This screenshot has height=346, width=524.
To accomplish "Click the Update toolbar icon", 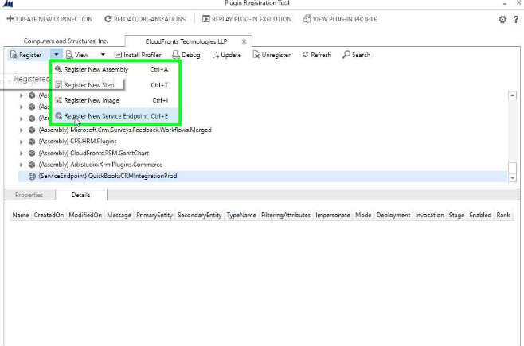I will point(216,55).
